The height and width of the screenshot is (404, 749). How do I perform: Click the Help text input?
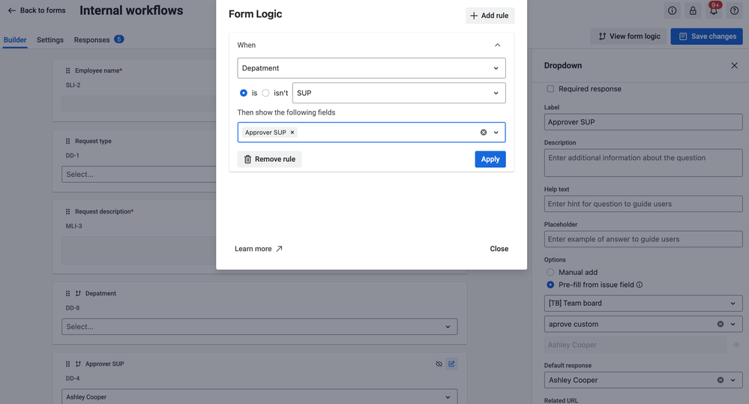coord(643,204)
